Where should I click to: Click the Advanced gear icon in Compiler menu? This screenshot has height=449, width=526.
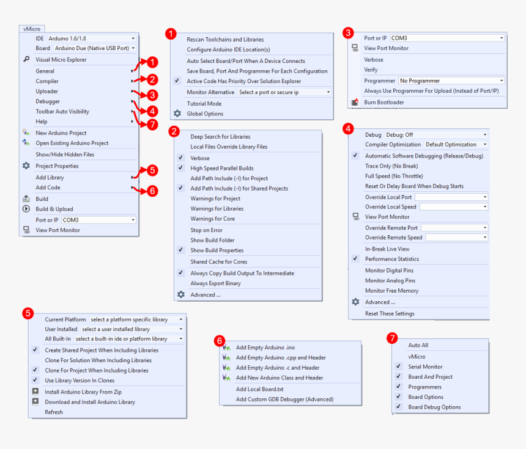click(181, 294)
